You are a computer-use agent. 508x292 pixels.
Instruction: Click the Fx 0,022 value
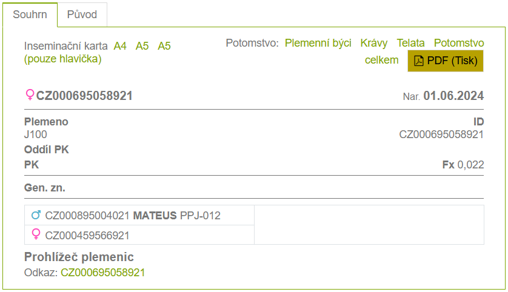463,164
